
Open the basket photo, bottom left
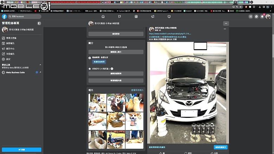(x=97, y=140)
